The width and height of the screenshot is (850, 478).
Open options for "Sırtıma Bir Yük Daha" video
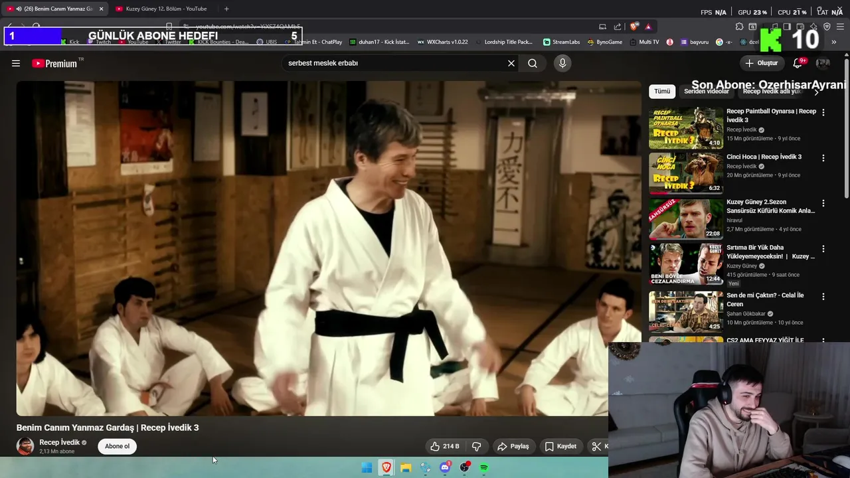(823, 249)
